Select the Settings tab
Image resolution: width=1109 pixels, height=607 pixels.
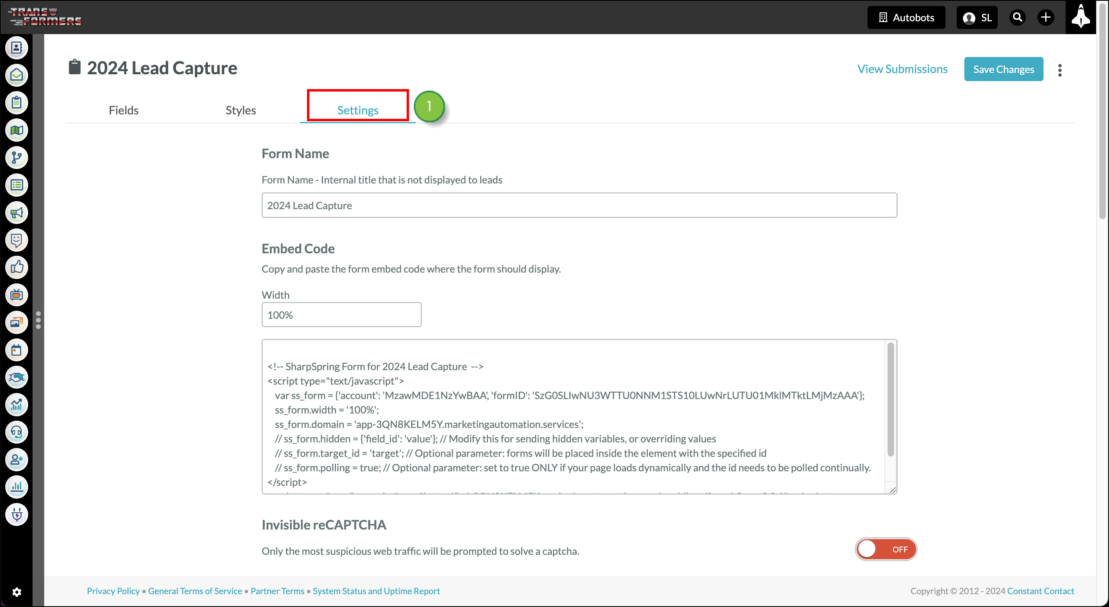point(358,110)
